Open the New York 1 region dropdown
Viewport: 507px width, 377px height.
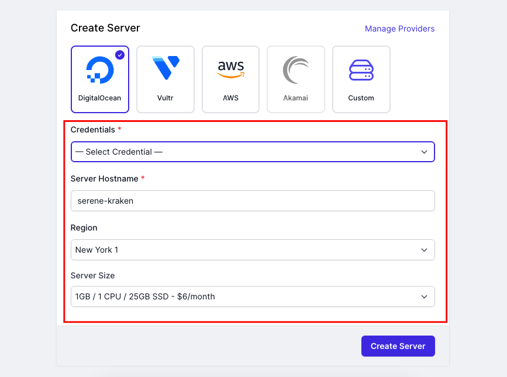click(x=253, y=250)
